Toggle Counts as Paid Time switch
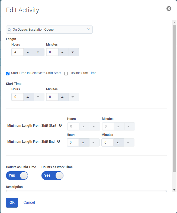This screenshot has height=213, width=177. pos(17,176)
